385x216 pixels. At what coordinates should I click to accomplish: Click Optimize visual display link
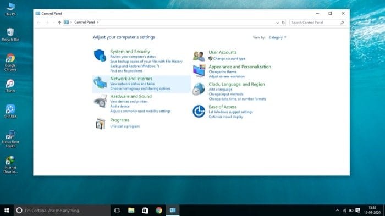(x=226, y=117)
